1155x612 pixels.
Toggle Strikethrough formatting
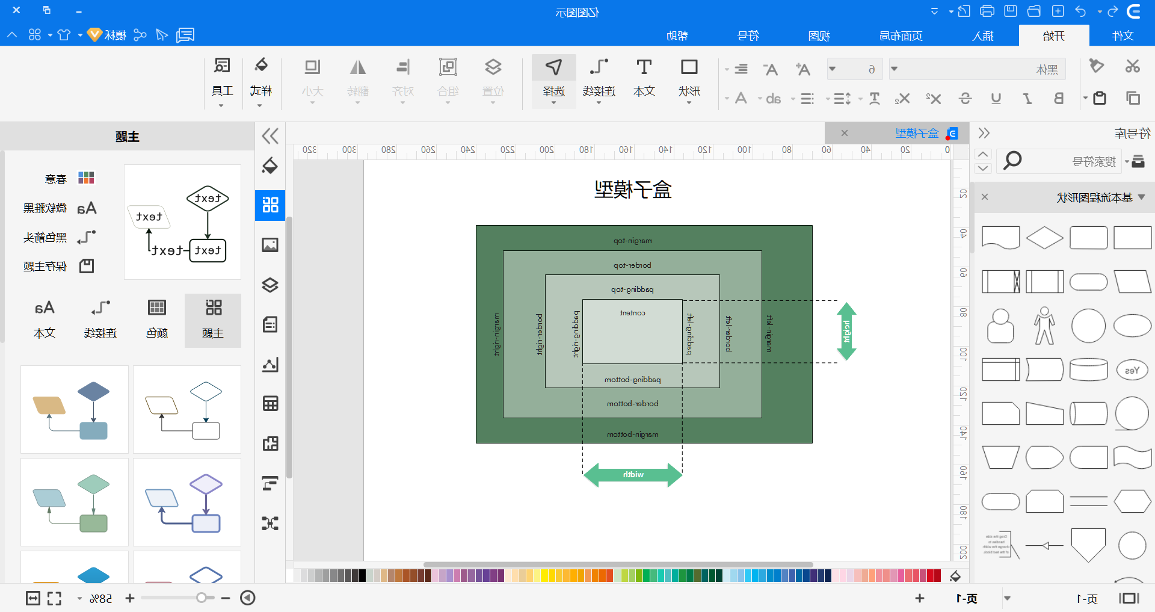tap(965, 98)
